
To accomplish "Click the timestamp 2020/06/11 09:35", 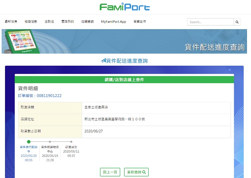I will [x=71, y=154].
